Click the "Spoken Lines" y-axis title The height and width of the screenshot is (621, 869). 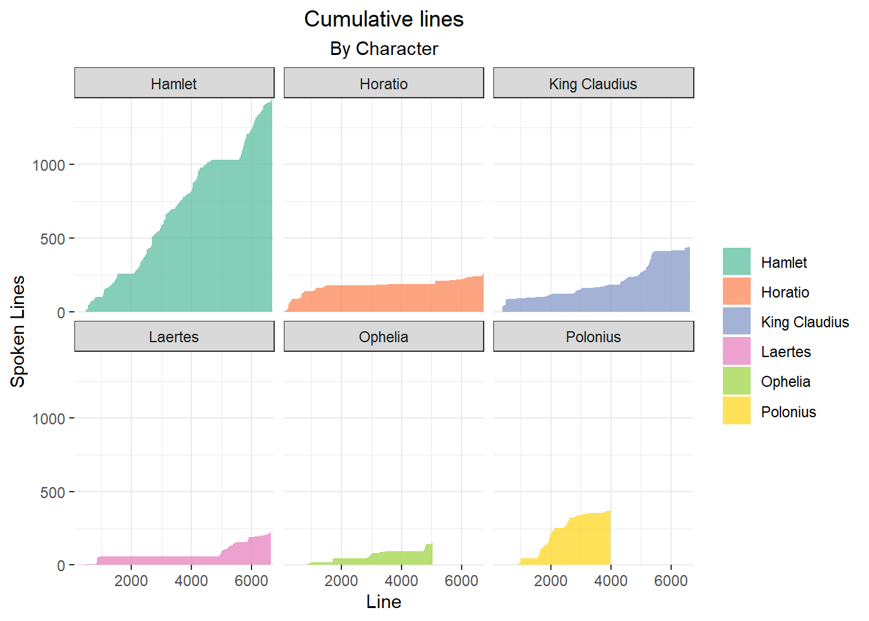pos(18,331)
